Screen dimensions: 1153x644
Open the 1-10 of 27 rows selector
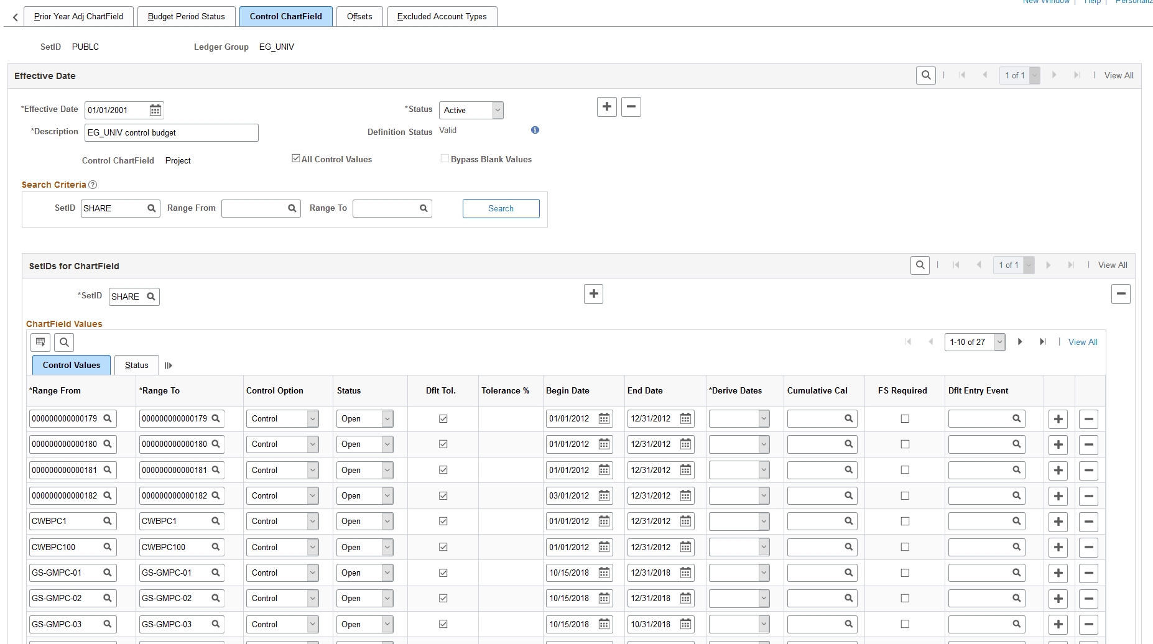pos(975,342)
